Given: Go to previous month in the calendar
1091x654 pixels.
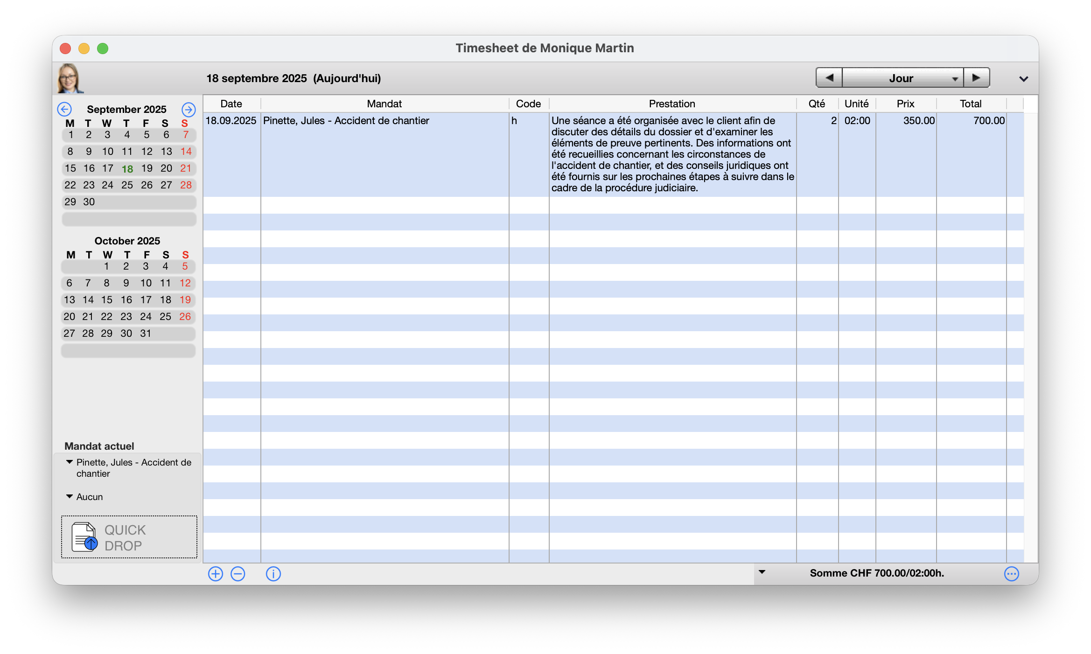Looking at the screenshot, I should tap(64, 109).
